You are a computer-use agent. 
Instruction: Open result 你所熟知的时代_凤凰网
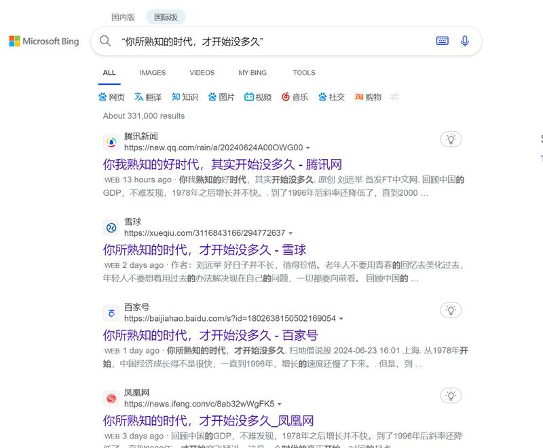coord(208,421)
